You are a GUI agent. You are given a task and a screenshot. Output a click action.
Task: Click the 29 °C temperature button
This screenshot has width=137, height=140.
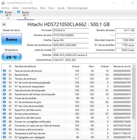tap(12, 57)
